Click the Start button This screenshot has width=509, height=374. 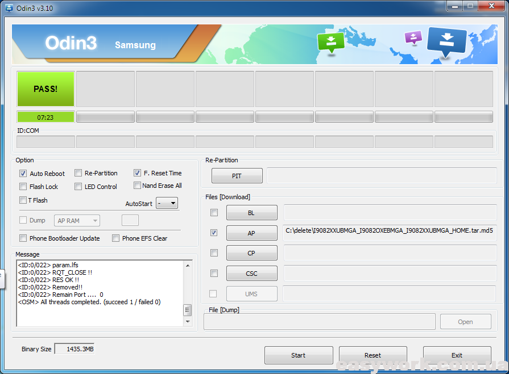pyautogui.click(x=299, y=355)
